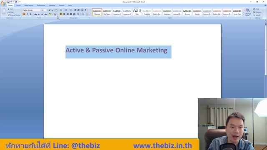Expand the Styles gallery More arrow
The height and width of the screenshot is (150, 267).
(243, 15)
